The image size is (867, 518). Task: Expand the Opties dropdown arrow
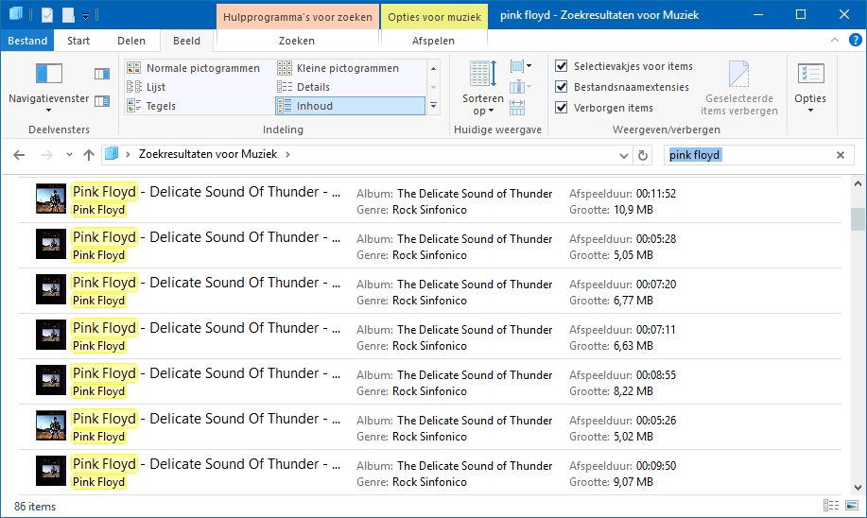click(810, 111)
